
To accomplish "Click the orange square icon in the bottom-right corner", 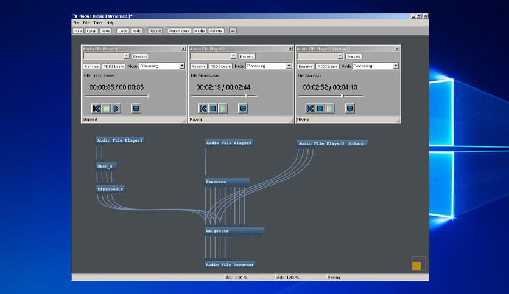I will point(416,265).
